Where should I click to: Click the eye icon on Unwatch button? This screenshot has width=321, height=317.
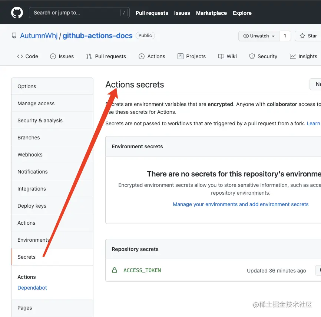click(x=246, y=36)
